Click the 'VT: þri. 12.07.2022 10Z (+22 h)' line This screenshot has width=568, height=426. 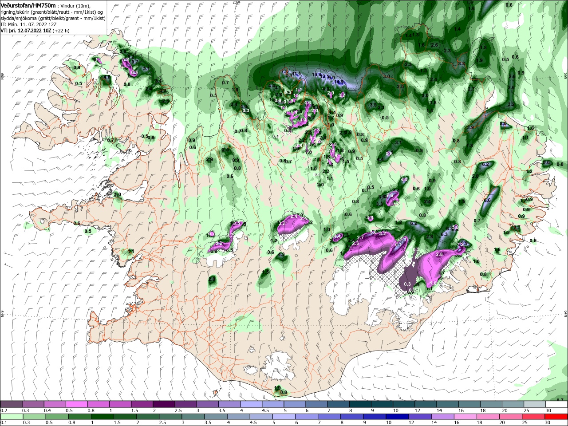pyautogui.click(x=35, y=31)
